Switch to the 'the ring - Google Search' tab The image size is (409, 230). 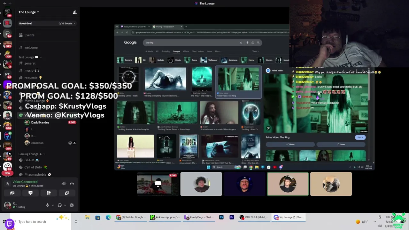167,27
